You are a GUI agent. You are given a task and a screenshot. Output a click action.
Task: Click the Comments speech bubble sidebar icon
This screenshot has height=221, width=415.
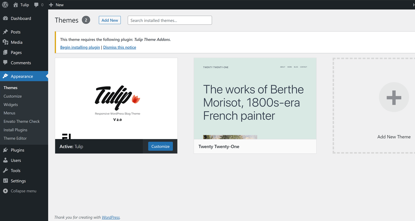[x=5, y=63]
